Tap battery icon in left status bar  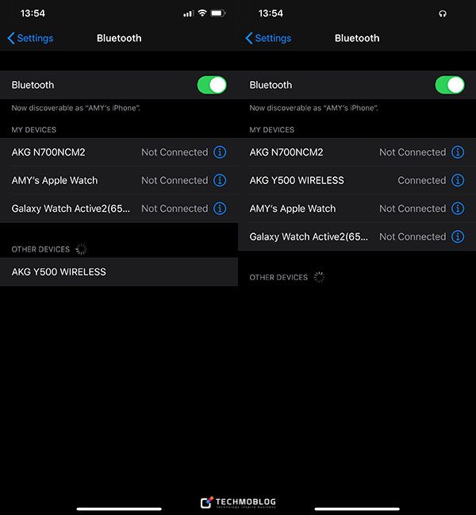point(218,13)
